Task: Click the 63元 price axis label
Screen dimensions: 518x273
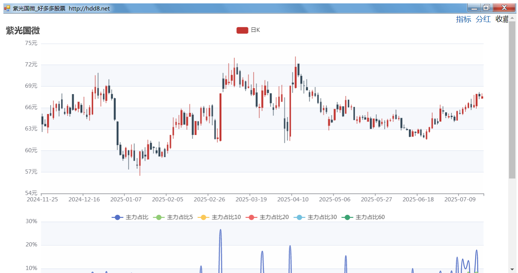Action: tap(31, 129)
